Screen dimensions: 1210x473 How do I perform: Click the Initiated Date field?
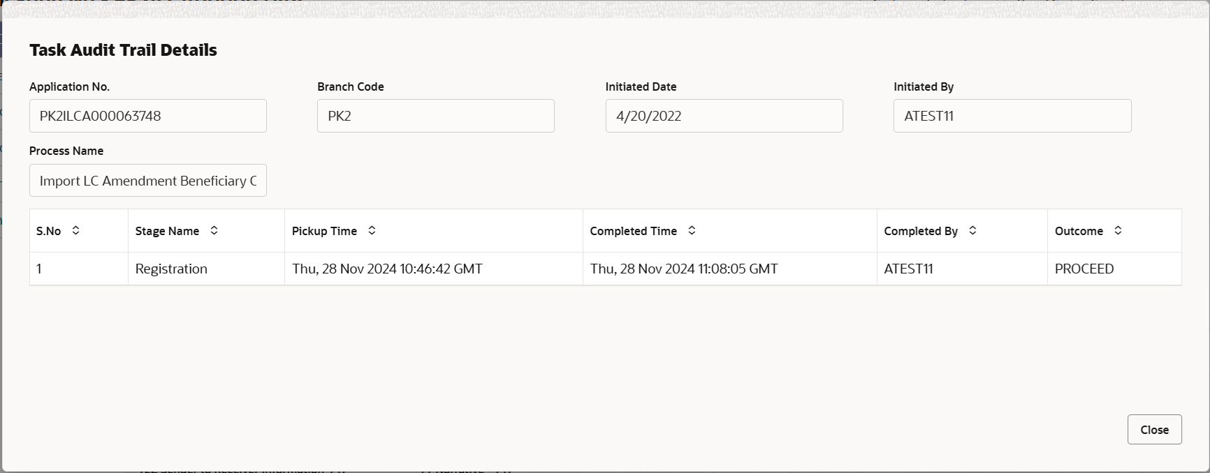click(724, 116)
